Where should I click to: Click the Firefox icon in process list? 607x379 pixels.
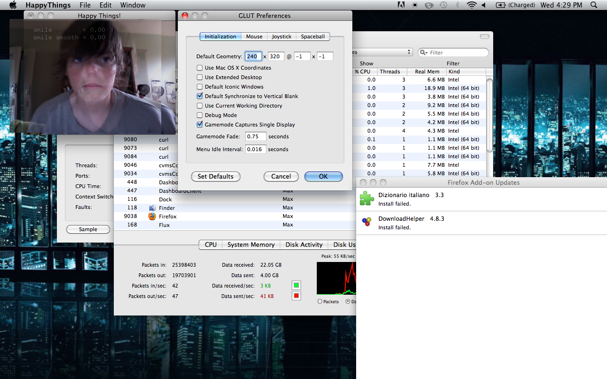pyautogui.click(x=152, y=217)
